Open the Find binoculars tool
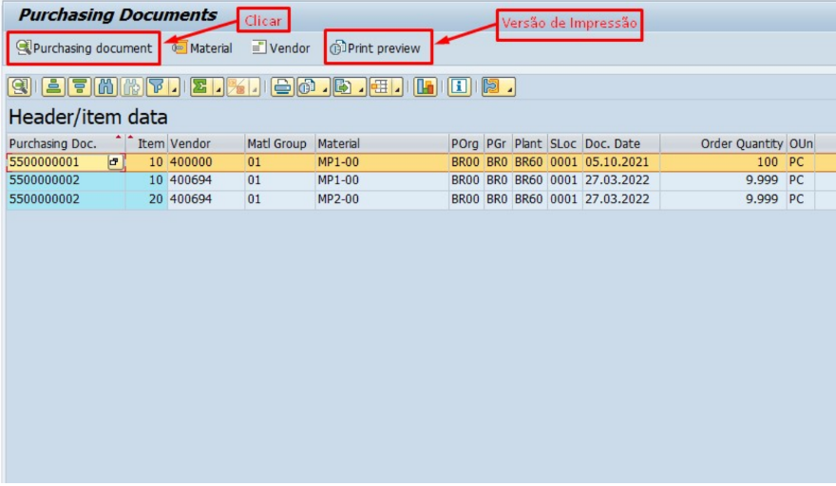 click(105, 86)
